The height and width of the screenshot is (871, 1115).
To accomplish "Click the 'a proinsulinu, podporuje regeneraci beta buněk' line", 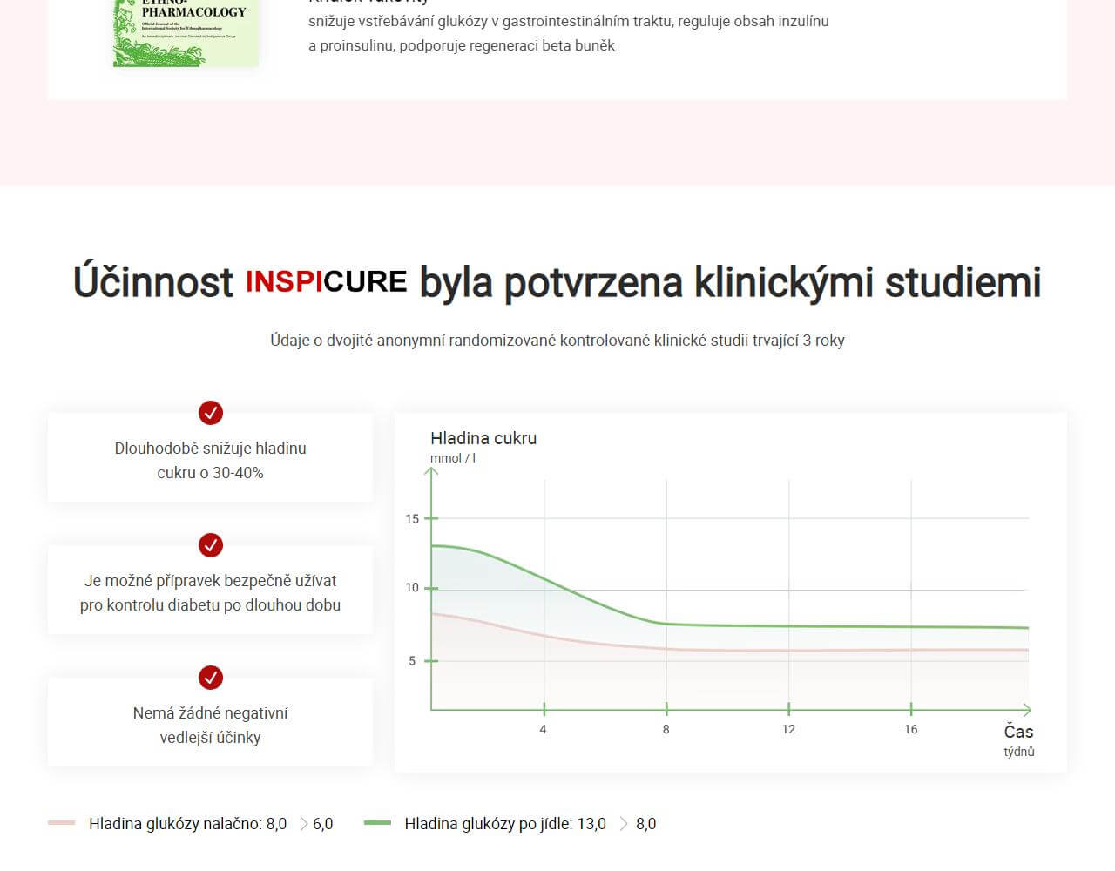I will click(x=462, y=45).
